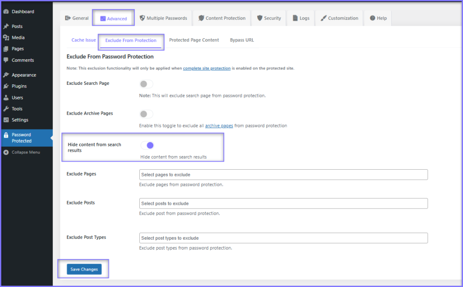This screenshot has height=287, width=463.
Task: Open Media via its sidebar icon
Action: (6, 38)
